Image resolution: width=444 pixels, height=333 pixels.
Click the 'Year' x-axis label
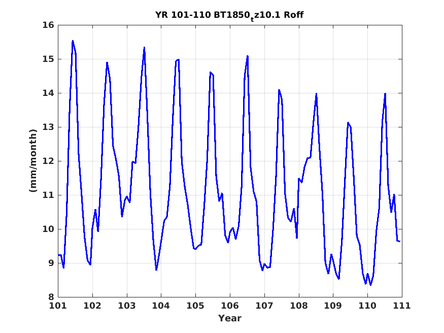230,318
